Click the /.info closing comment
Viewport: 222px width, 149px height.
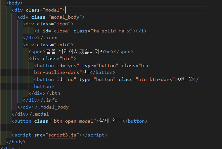pyautogui.click(x=49, y=100)
